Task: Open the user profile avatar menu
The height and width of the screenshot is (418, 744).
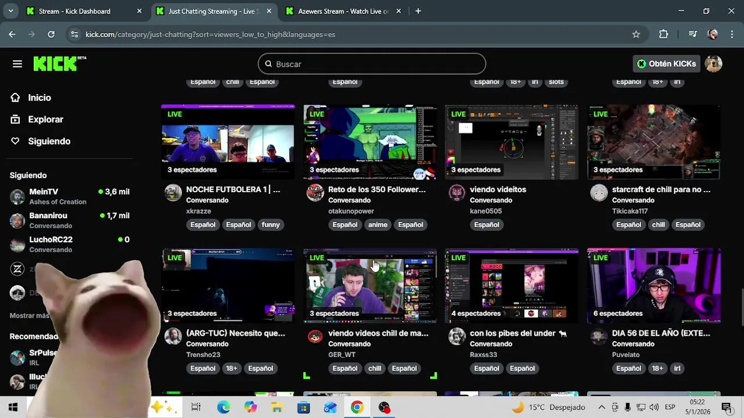Action: pos(713,64)
